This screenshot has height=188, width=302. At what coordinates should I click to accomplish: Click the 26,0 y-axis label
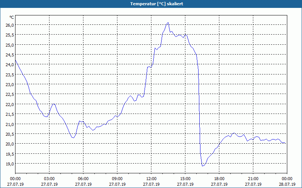click(x=9, y=25)
